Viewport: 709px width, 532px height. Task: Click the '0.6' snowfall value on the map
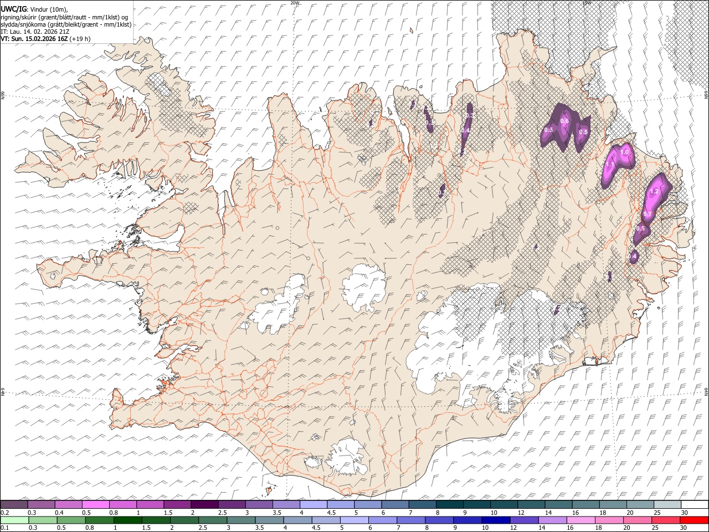[x=565, y=121]
